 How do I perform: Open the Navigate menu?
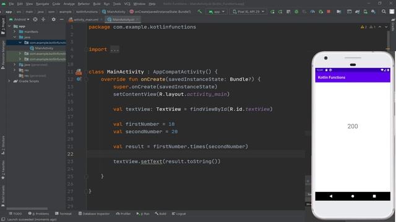pyautogui.click(x=43, y=4)
